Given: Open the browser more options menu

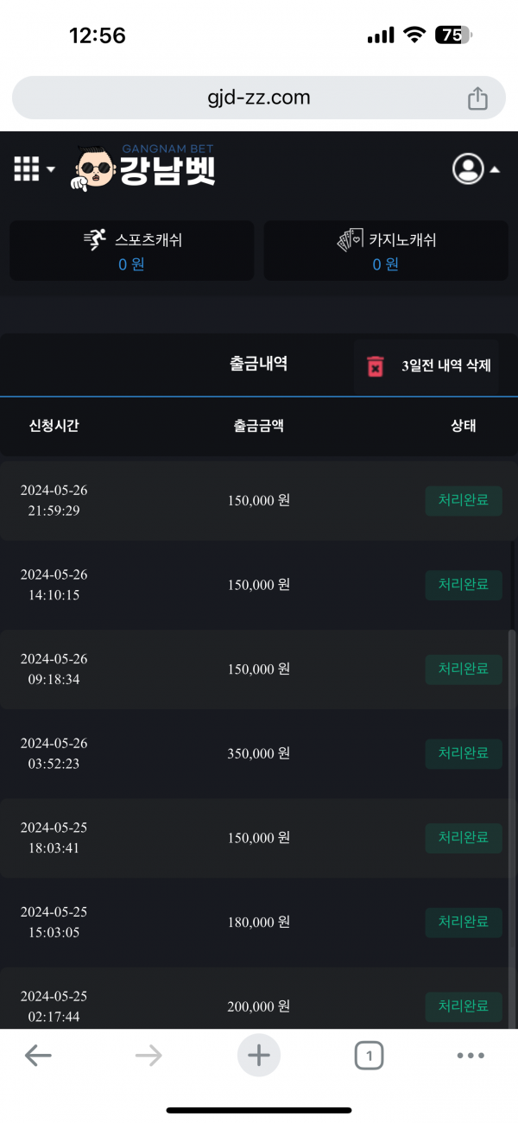Looking at the screenshot, I should coord(471,1055).
